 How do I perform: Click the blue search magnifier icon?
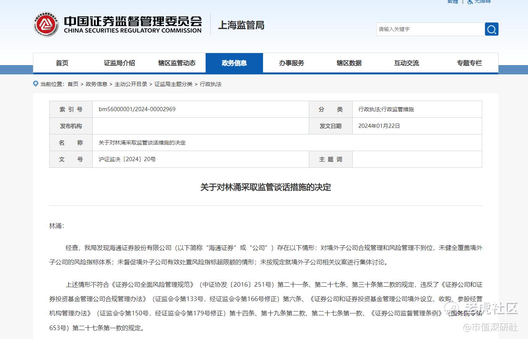pyautogui.click(x=492, y=29)
